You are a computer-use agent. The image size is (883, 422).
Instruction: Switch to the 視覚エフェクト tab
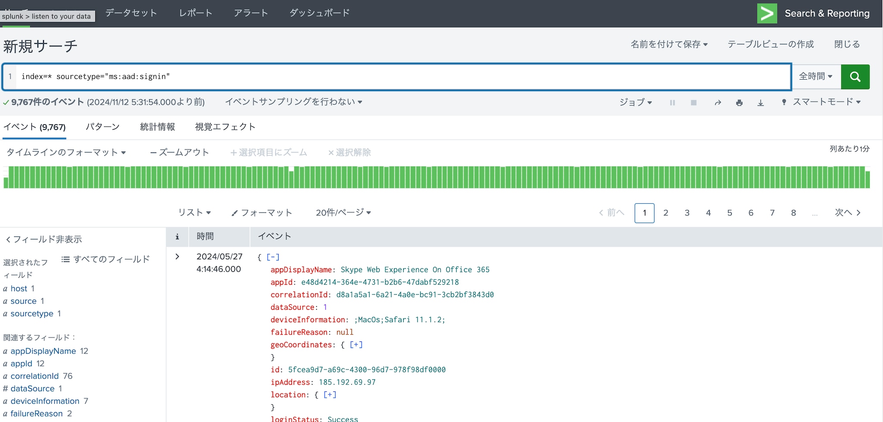[x=225, y=127]
